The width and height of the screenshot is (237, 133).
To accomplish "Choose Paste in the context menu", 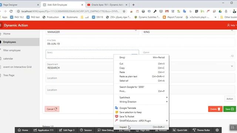I will [x=141, y=72].
